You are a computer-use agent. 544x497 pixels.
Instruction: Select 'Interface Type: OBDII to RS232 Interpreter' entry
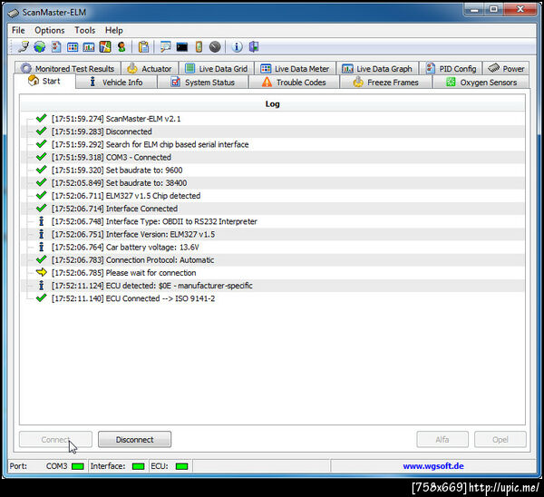tap(272, 221)
